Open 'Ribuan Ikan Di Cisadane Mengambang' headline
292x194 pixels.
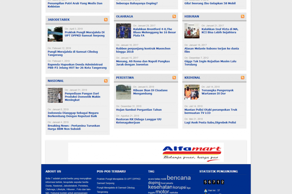(150, 92)
